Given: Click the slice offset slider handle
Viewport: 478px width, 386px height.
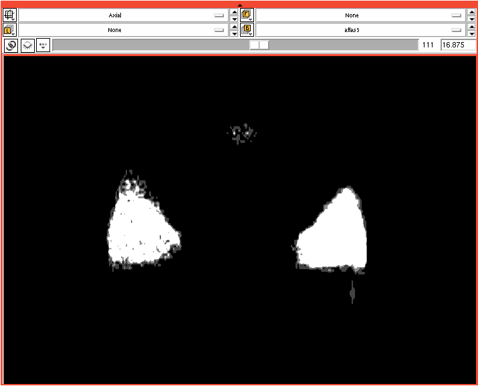Looking at the screenshot, I should click(259, 45).
